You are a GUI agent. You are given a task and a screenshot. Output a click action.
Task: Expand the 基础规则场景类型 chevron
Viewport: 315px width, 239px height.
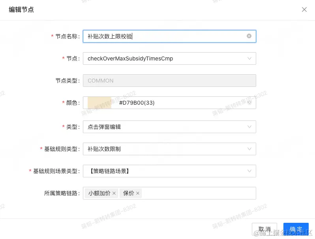point(249,171)
